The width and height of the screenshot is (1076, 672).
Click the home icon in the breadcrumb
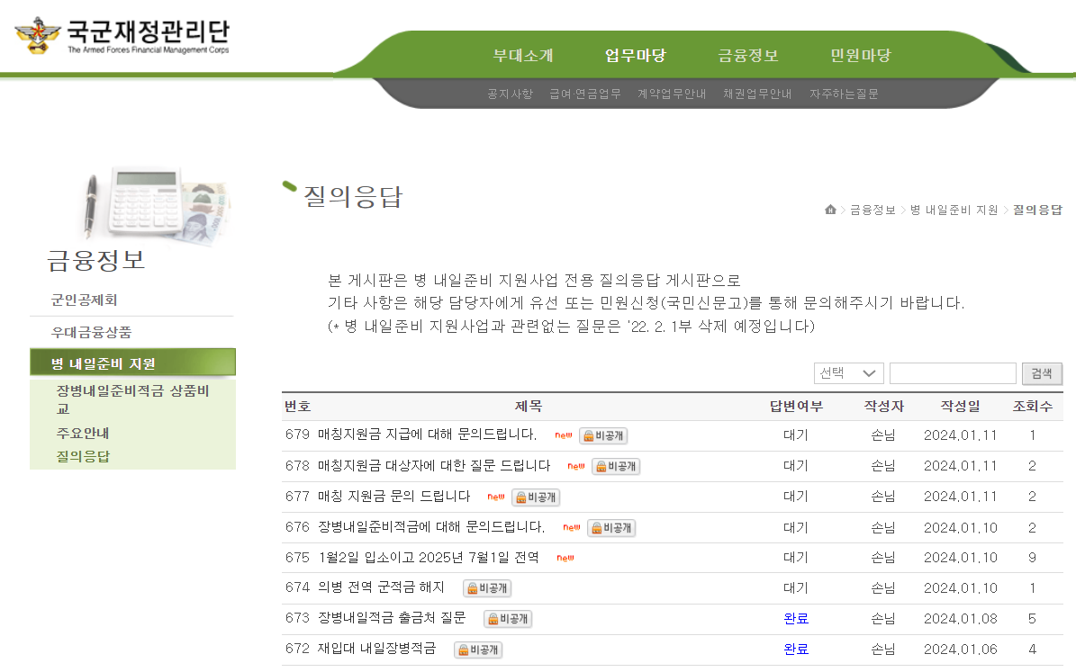[x=829, y=209]
